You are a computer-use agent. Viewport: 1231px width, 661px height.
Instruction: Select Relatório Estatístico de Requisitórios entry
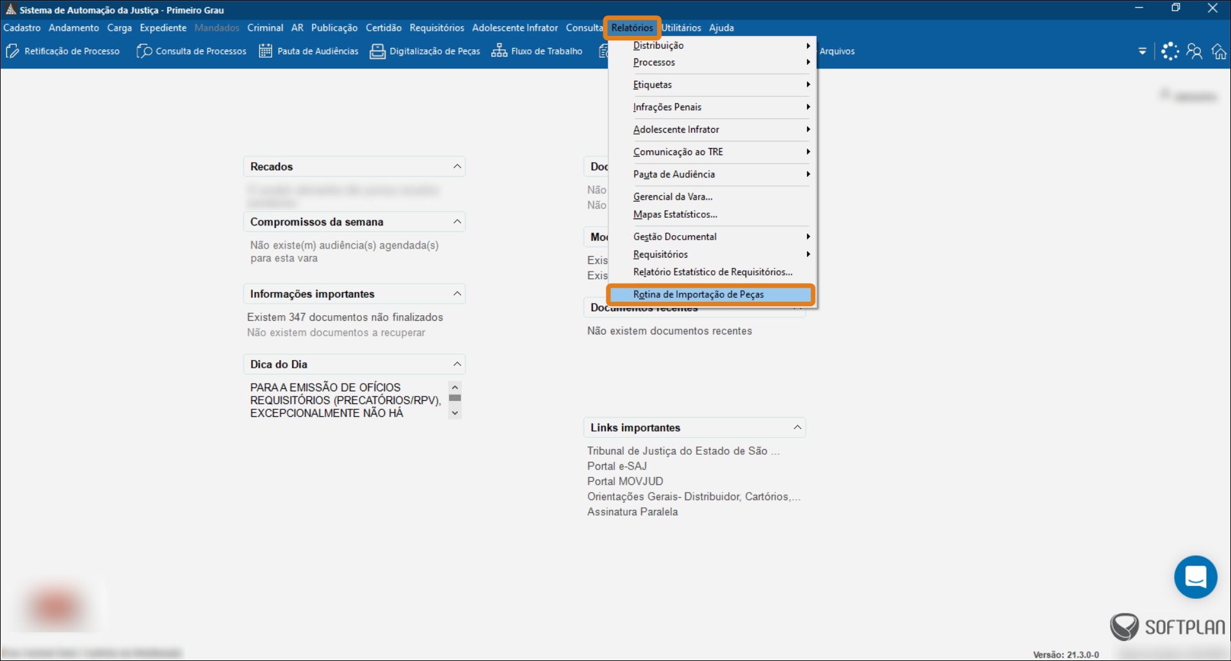[x=712, y=272]
